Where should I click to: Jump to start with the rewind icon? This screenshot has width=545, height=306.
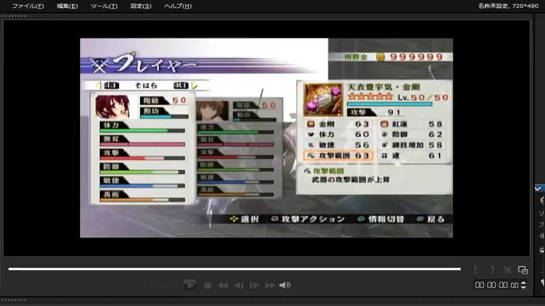[223, 286]
